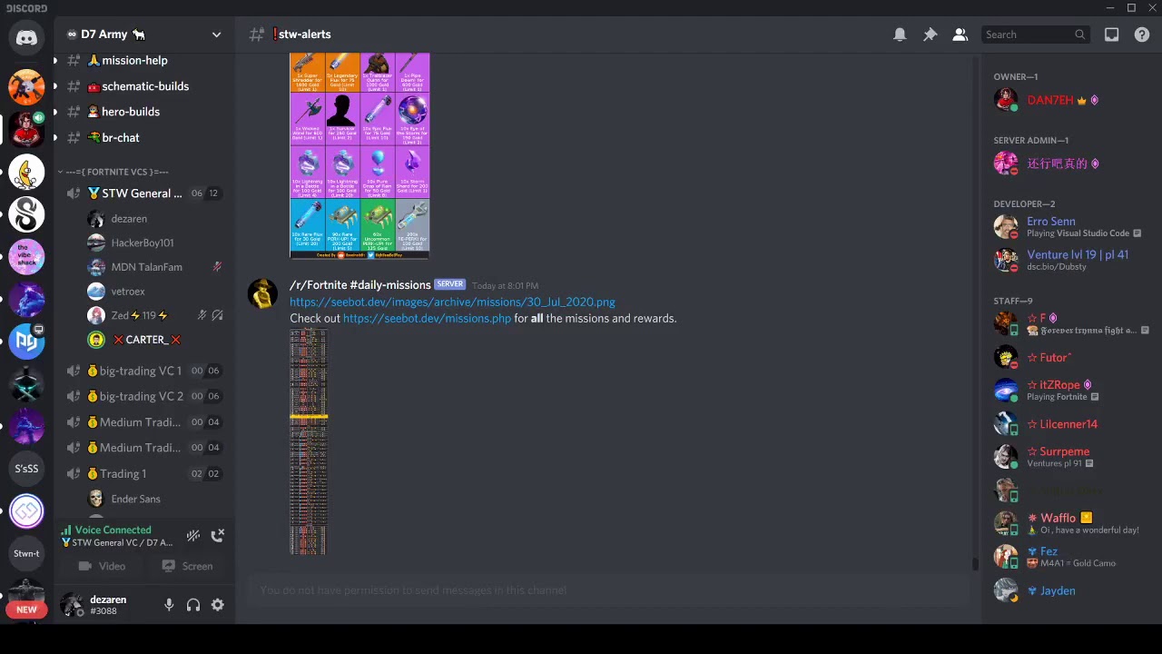Toggle member list visibility
The height and width of the screenshot is (654, 1162).
(x=960, y=35)
